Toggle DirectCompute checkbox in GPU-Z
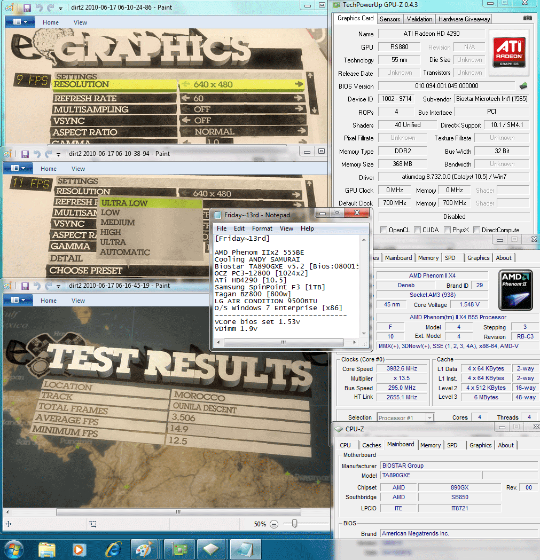Screen dimensions: 540x560 476,230
